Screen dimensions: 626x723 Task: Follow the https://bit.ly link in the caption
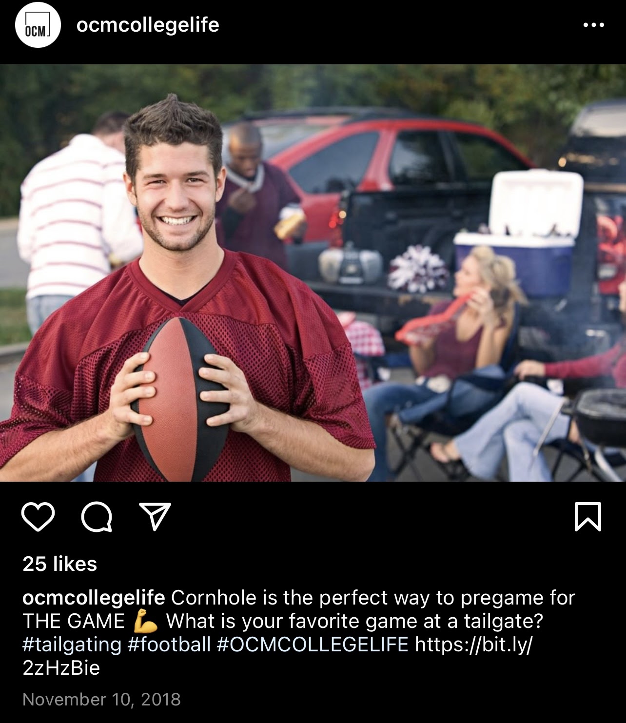point(278,656)
